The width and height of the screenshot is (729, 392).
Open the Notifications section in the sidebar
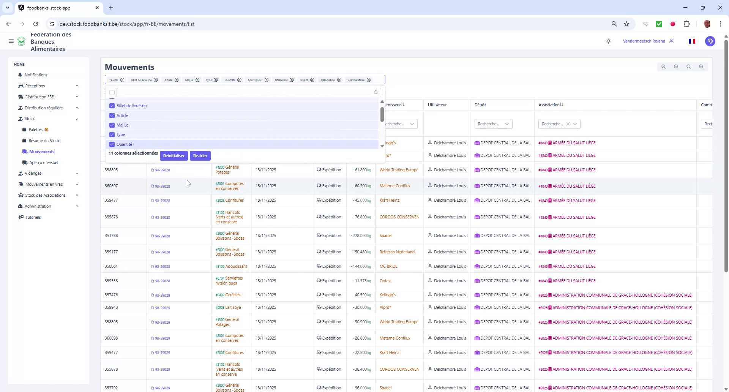coord(36,75)
